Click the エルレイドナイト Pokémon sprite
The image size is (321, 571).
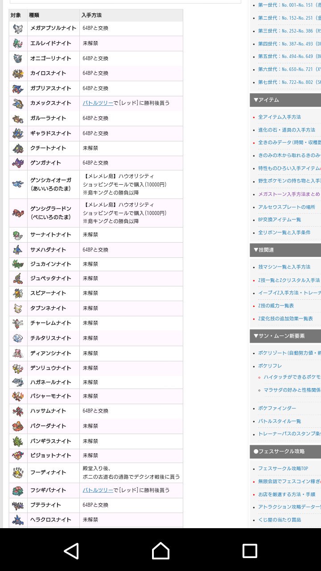click(x=18, y=43)
